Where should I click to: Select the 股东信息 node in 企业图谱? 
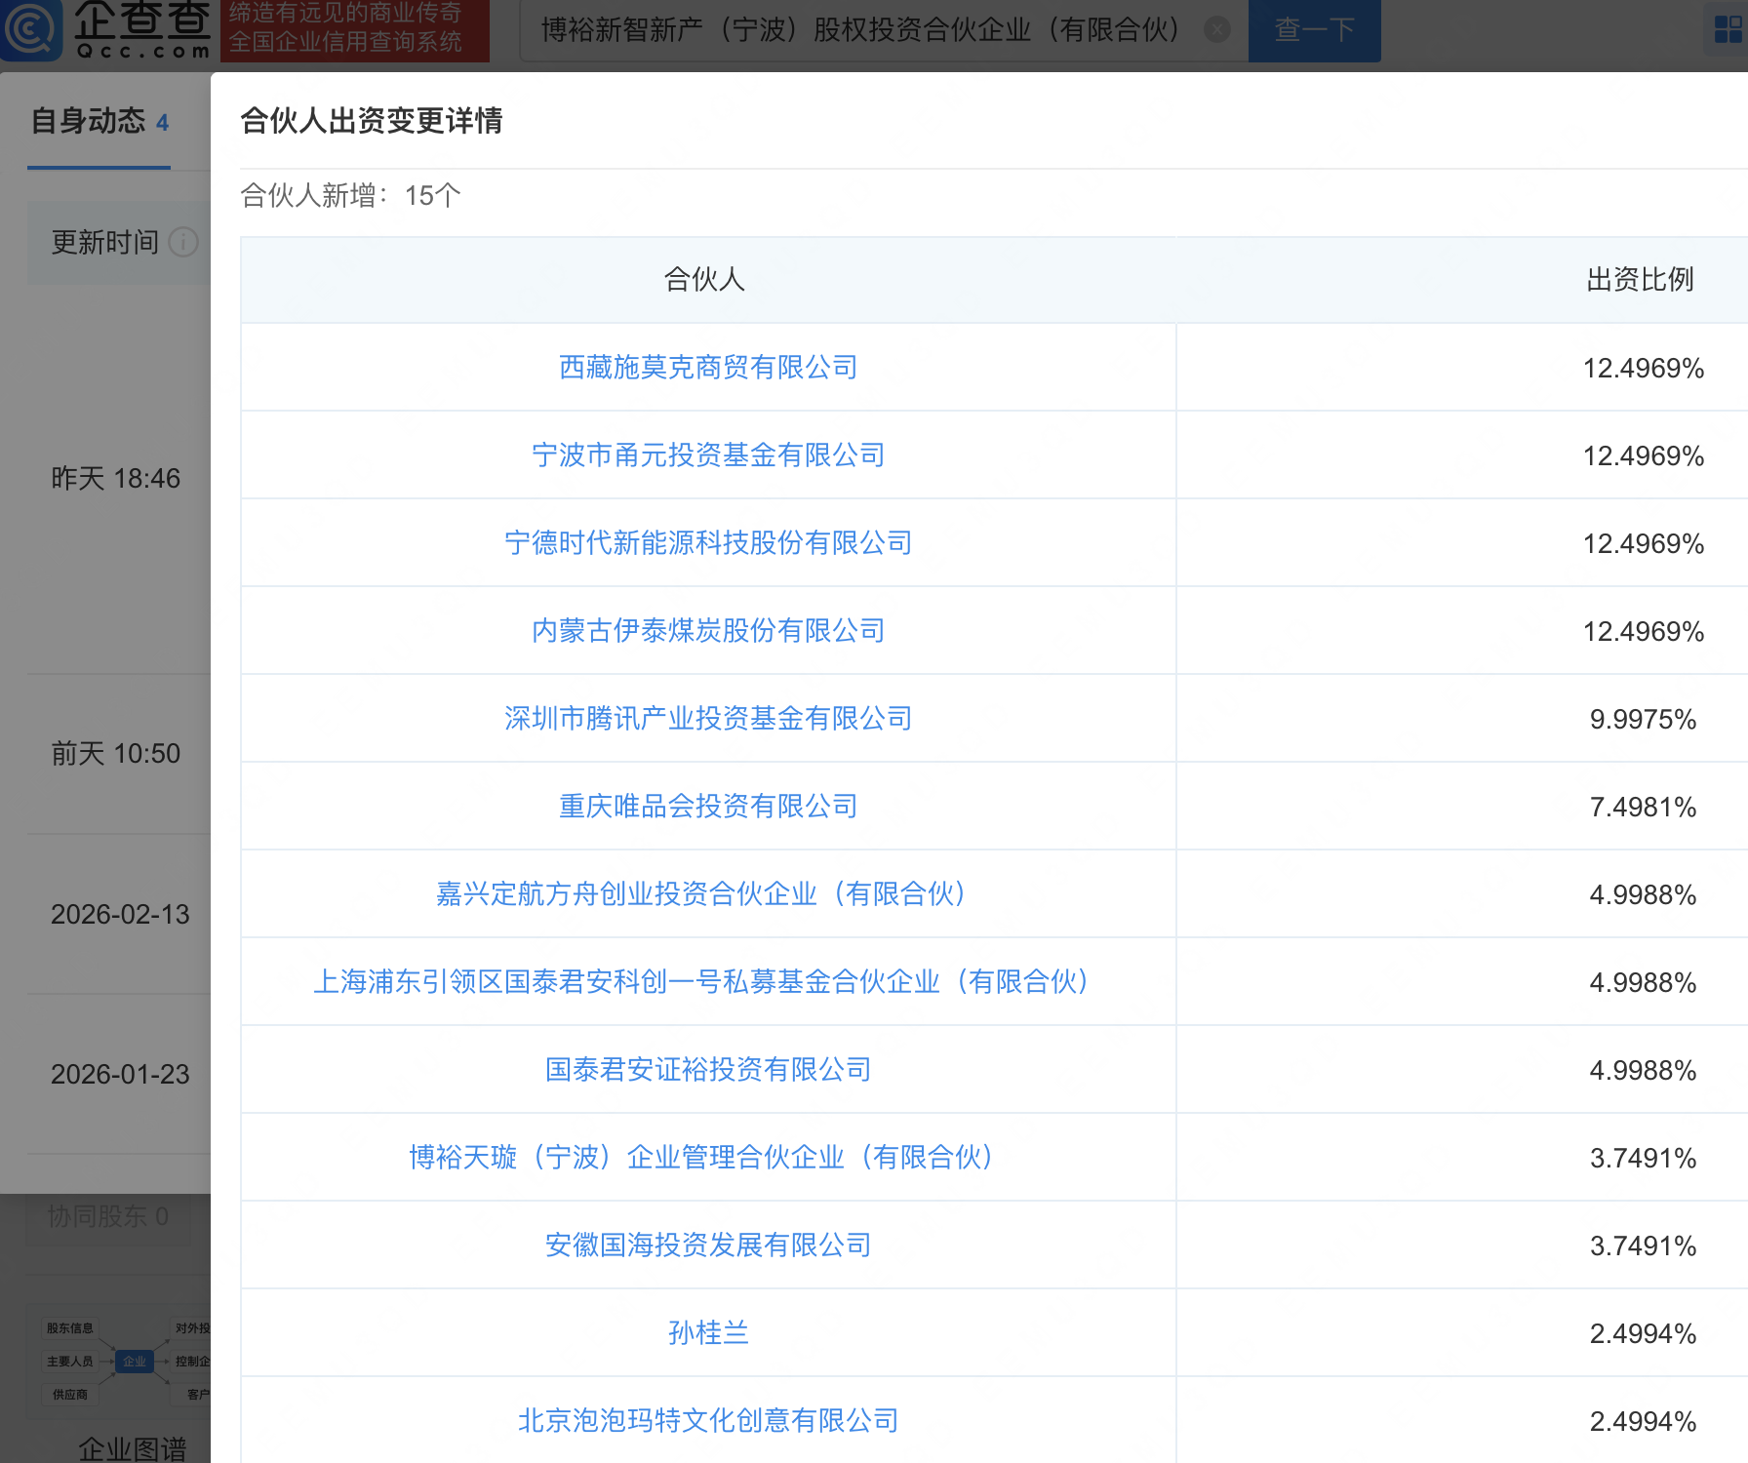coord(70,1327)
